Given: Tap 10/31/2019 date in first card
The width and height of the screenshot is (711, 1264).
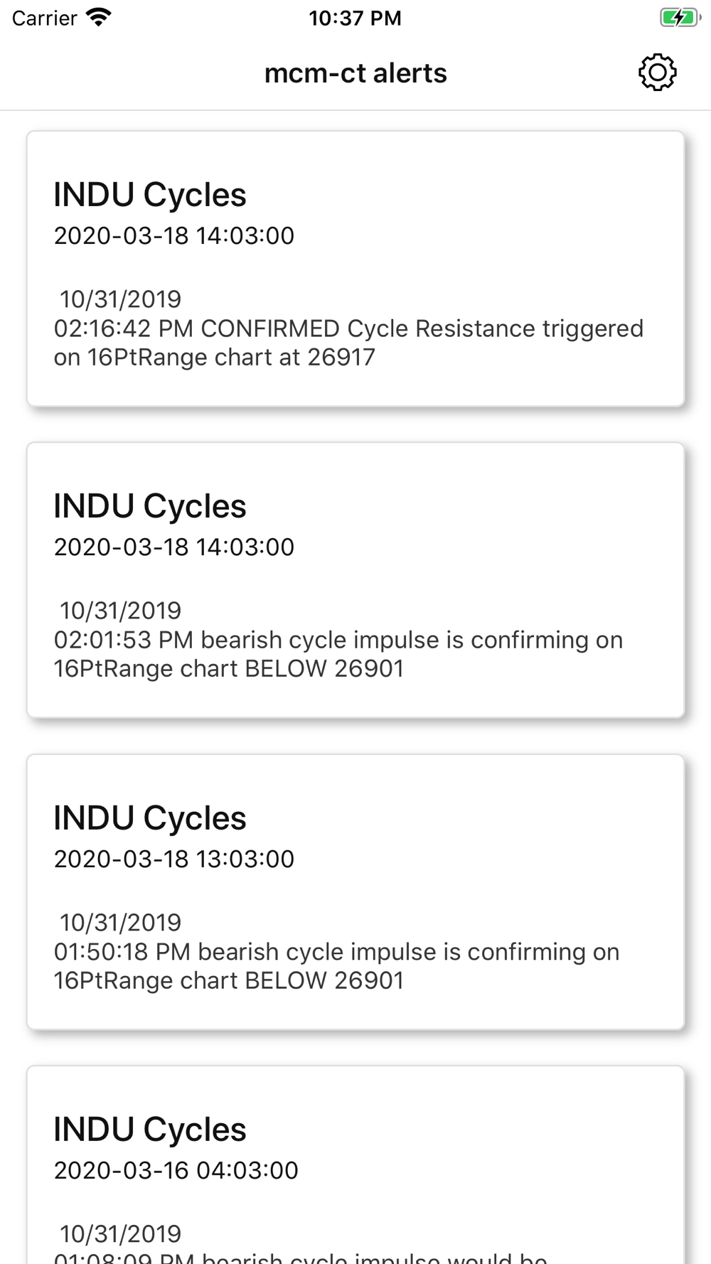Looking at the screenshot, I should (120, 299).
